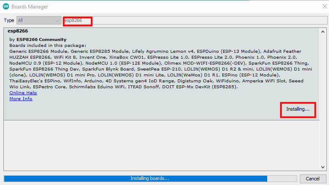329x185 pixels.
Task: Click the Boards Manager window title
Action: click(x=30, y=7)
